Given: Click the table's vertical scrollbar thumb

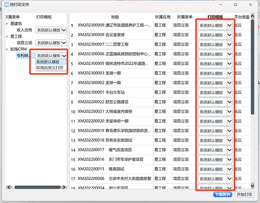Looking at the screenshot, I should pyautogui.click(x=253, y=67).
